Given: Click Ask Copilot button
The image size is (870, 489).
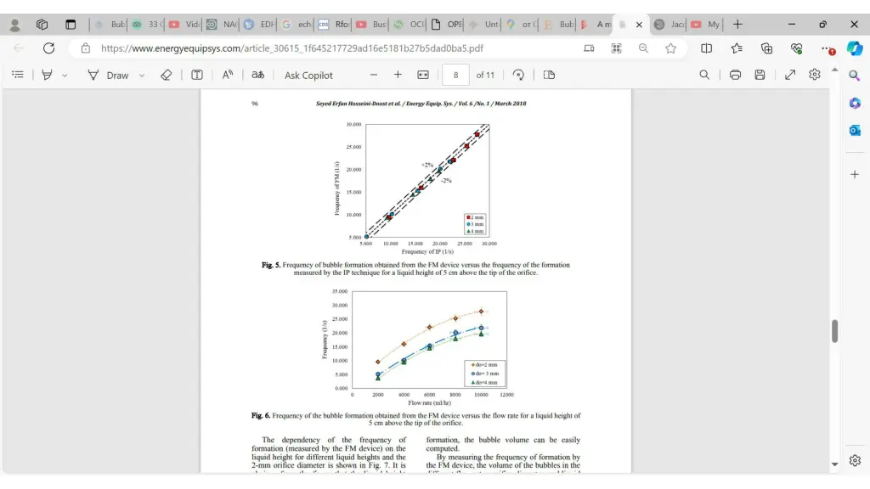Looking at the screenshot, I should point(308,75).
